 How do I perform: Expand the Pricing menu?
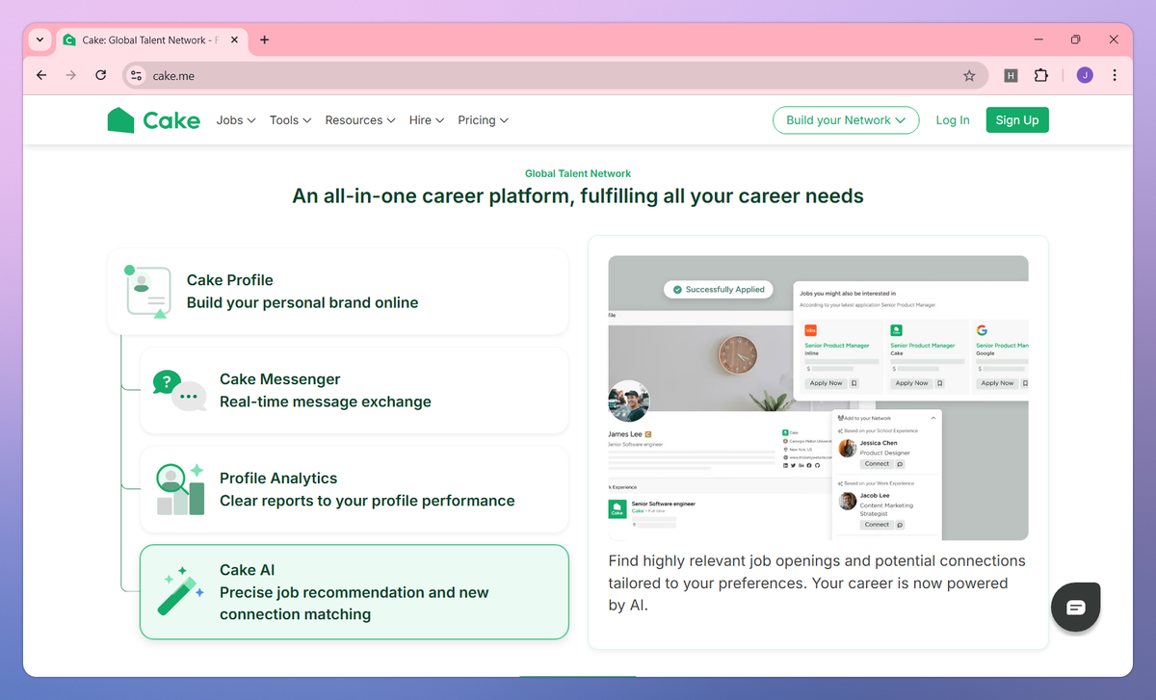point(484,120)
